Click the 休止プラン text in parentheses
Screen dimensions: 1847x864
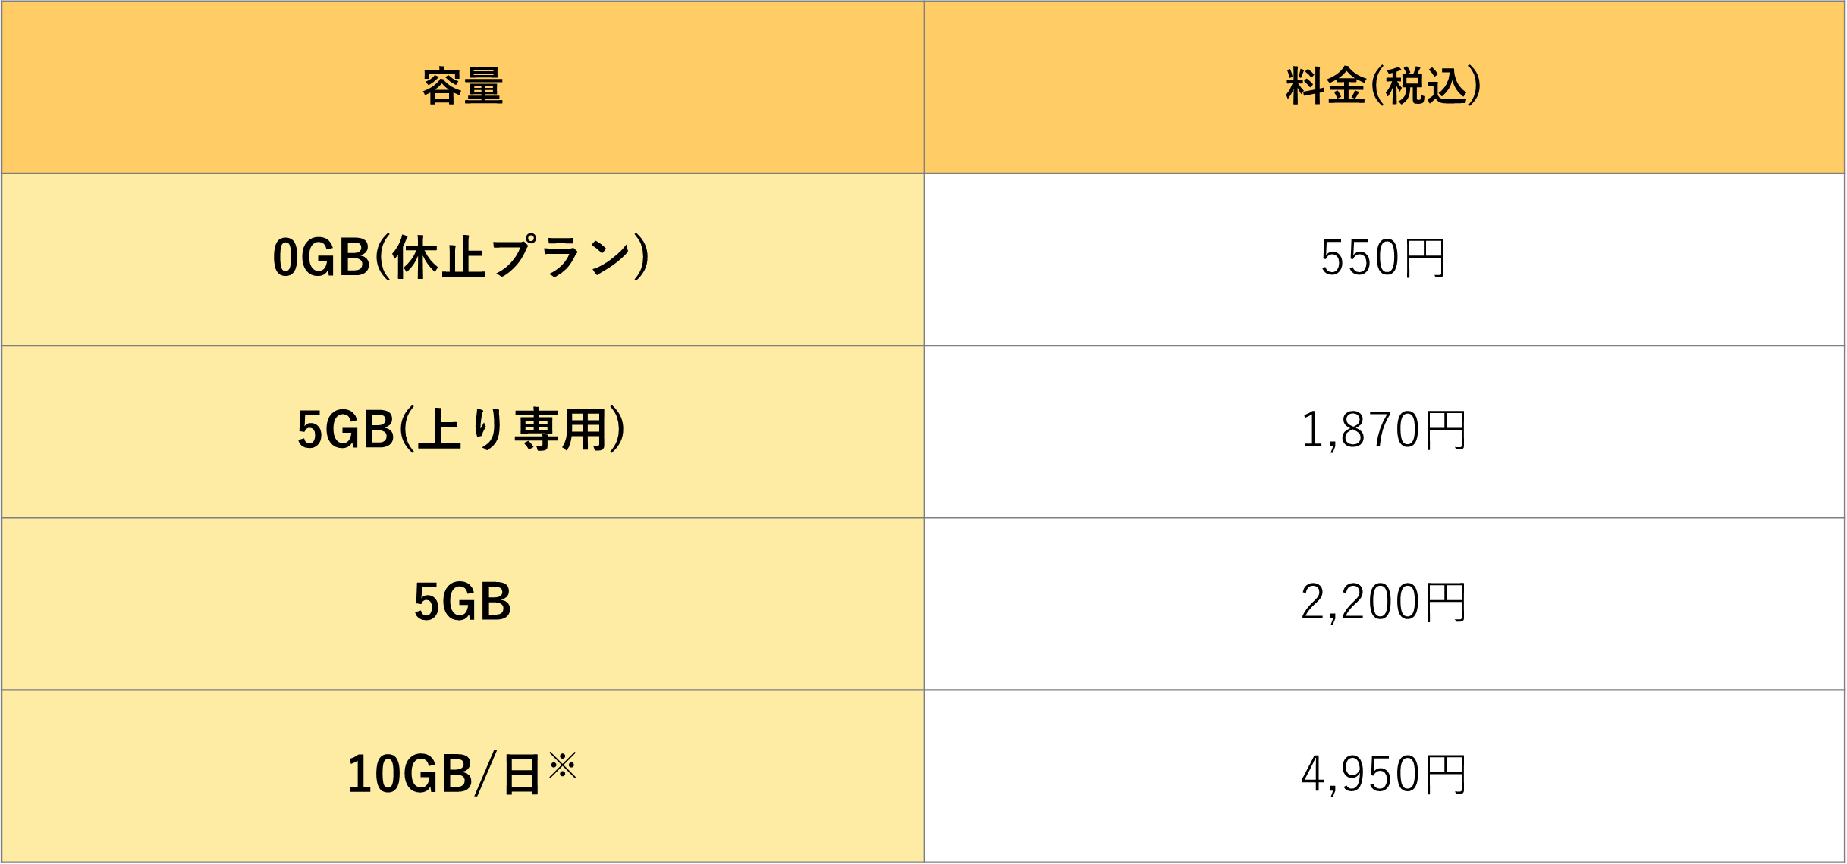point(511,258)
